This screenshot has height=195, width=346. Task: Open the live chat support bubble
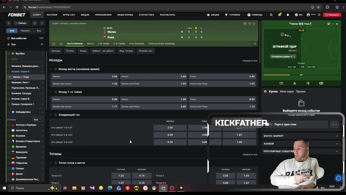[338, 178]
